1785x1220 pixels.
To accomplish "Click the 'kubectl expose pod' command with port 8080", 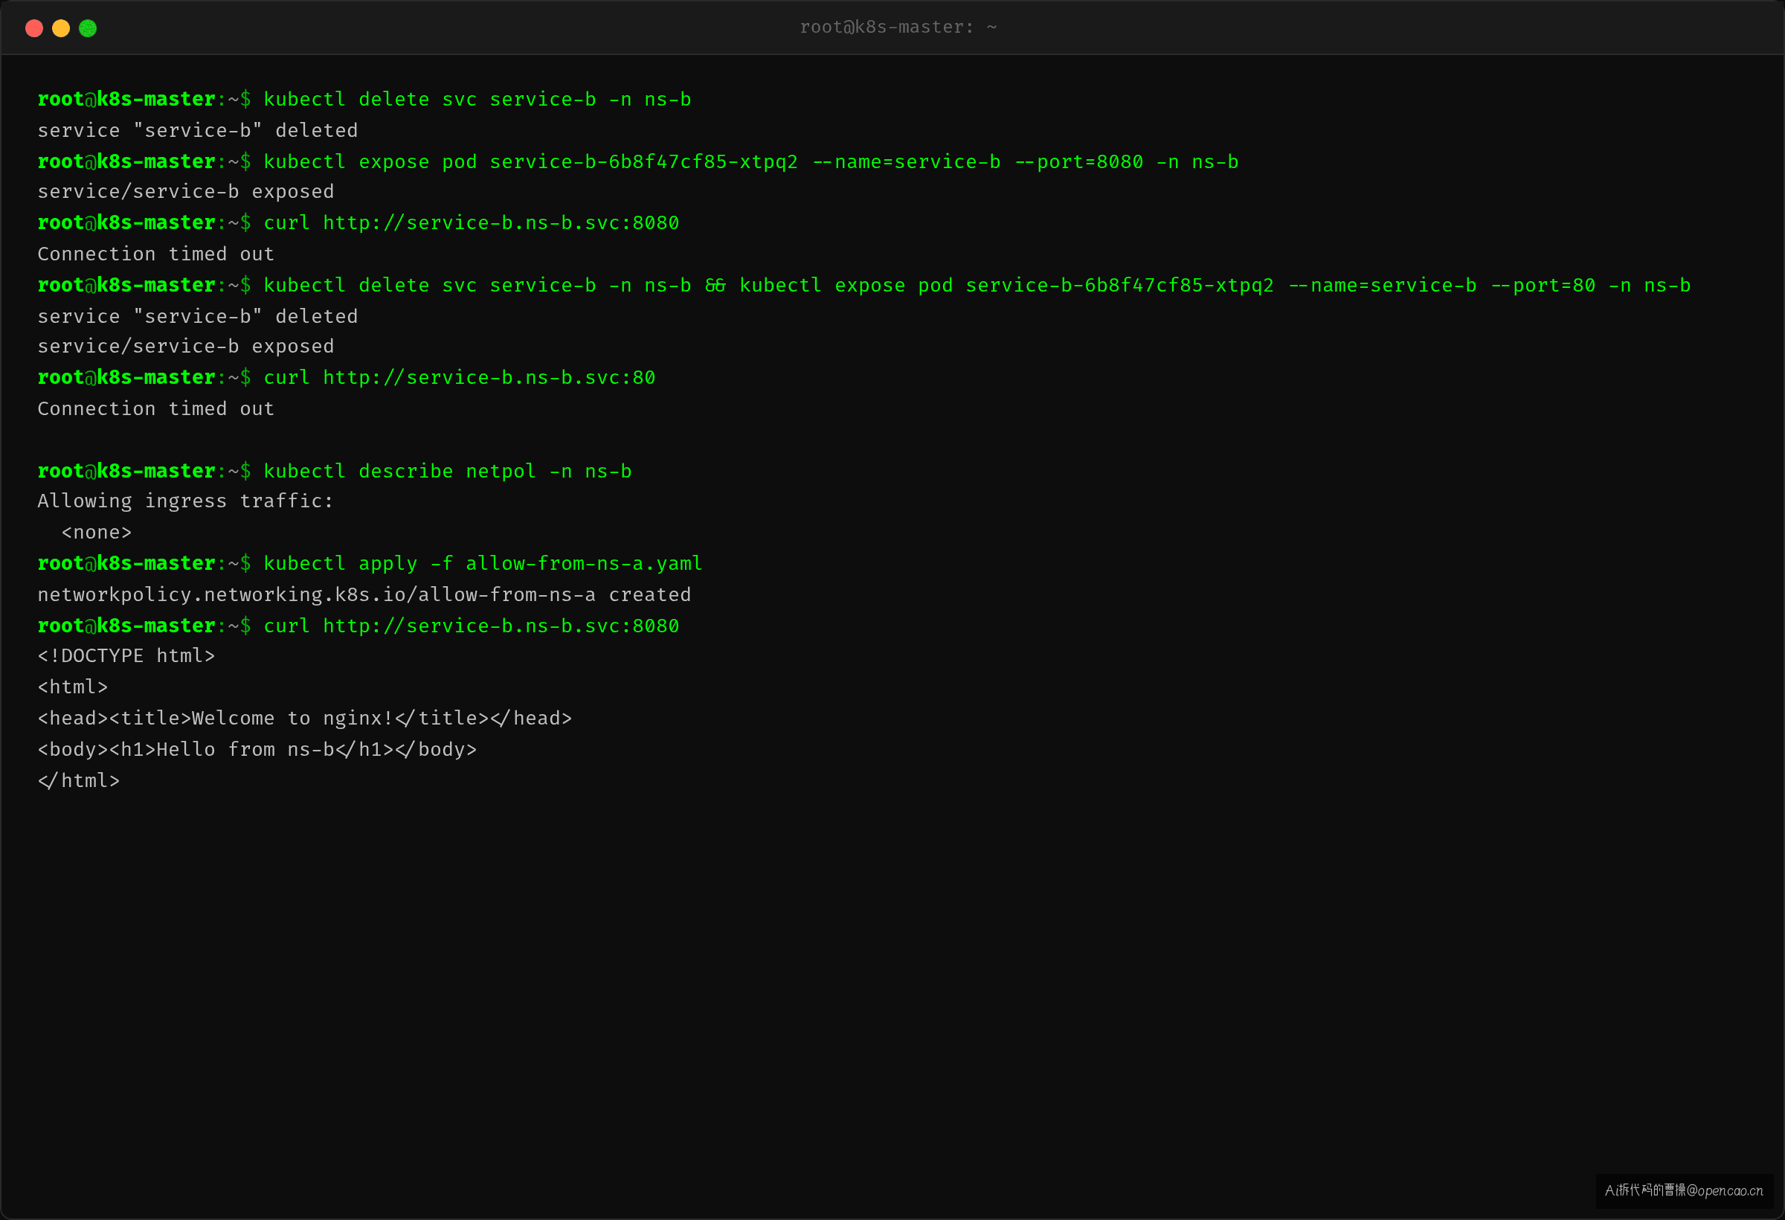I will coord(750,162).
